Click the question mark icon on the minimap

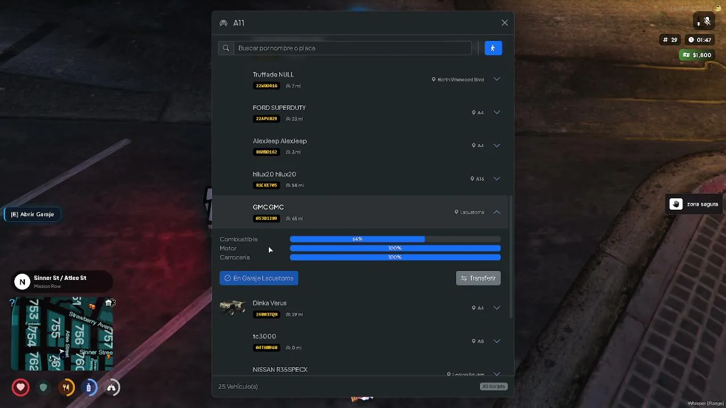(x=12, y=303)
